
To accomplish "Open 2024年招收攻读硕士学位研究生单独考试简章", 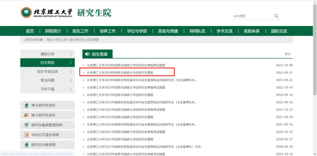I will point(126,65).
